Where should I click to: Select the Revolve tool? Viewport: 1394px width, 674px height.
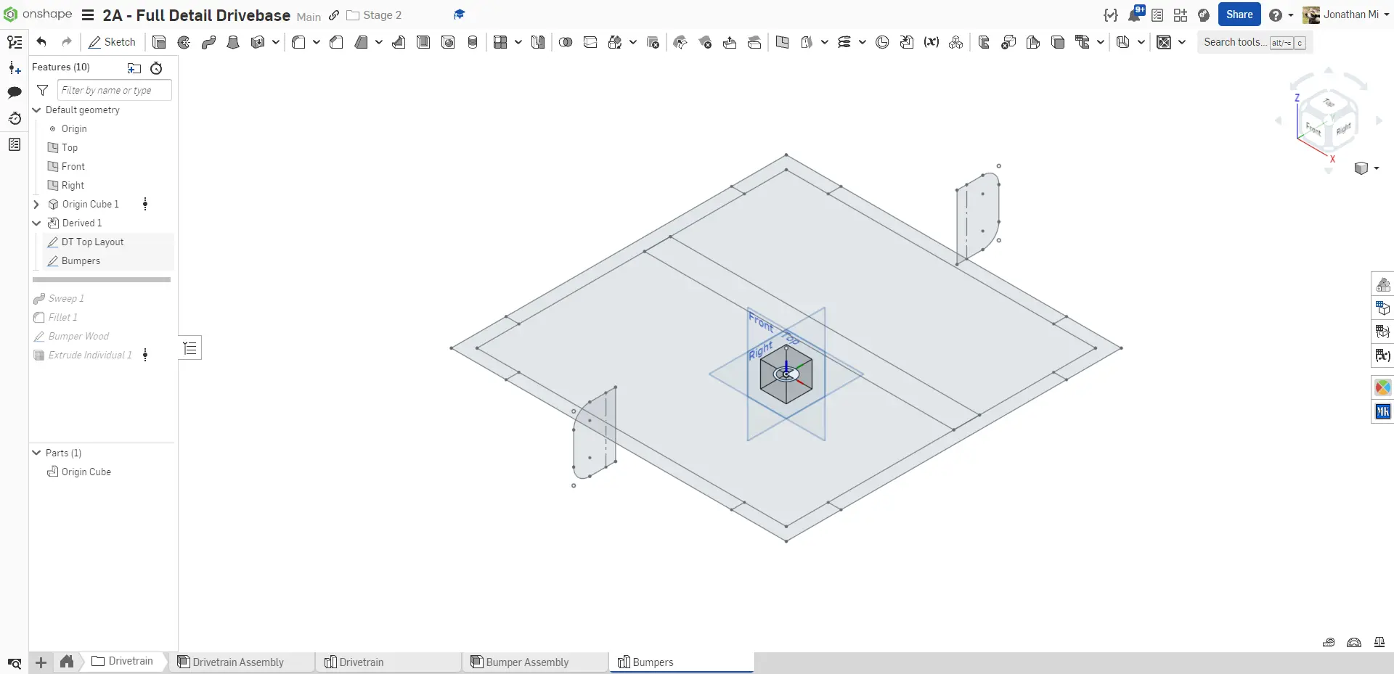click(x=184, y=42)
